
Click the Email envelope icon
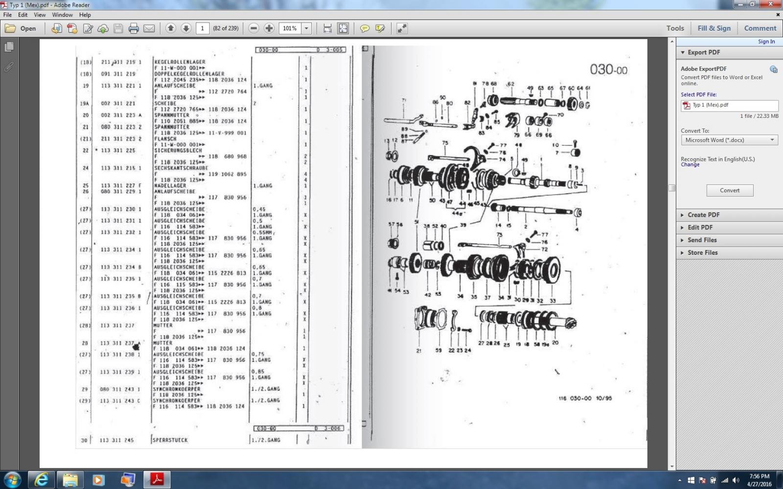149,28
